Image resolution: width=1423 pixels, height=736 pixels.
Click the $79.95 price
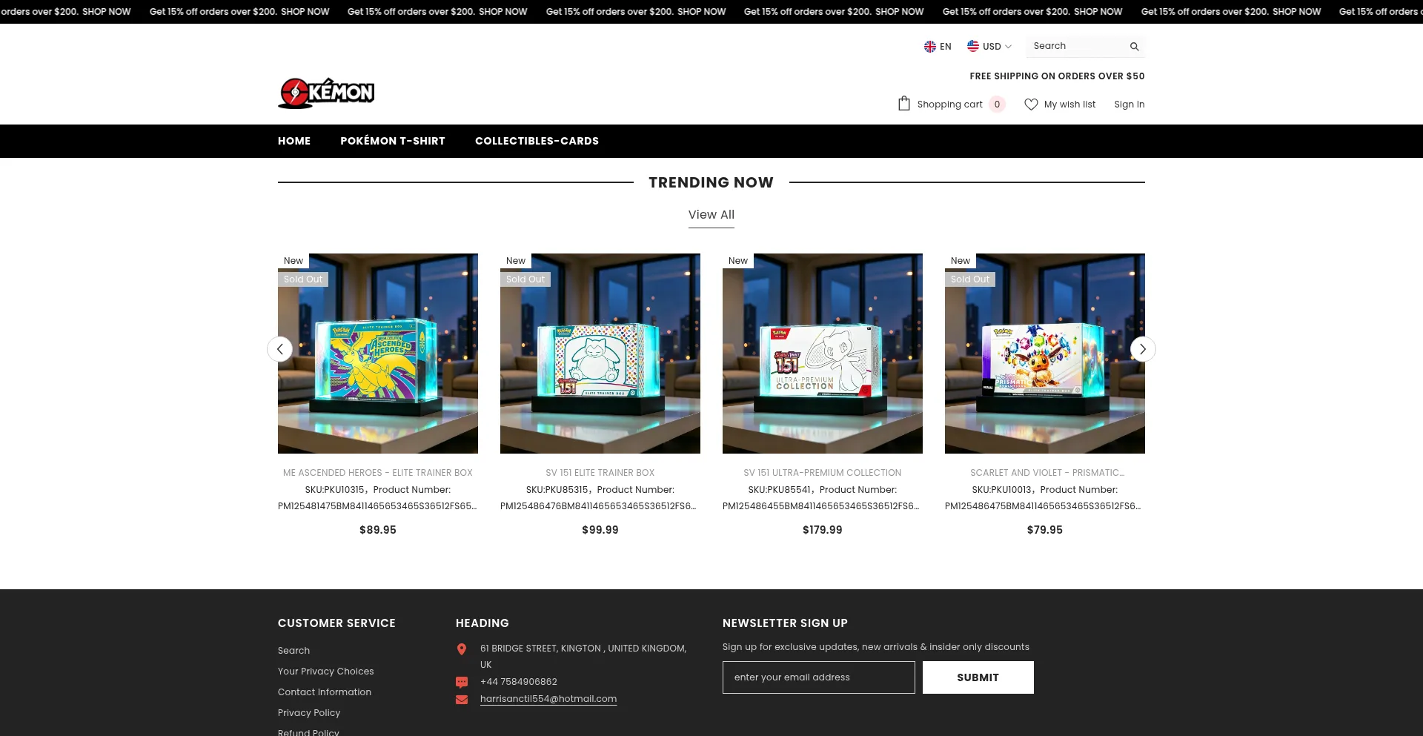point(1045,530)
